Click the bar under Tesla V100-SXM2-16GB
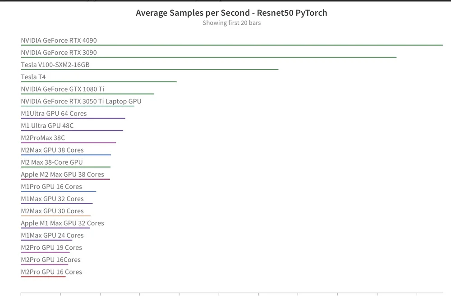The image size is (451, 296). [150, 69]
